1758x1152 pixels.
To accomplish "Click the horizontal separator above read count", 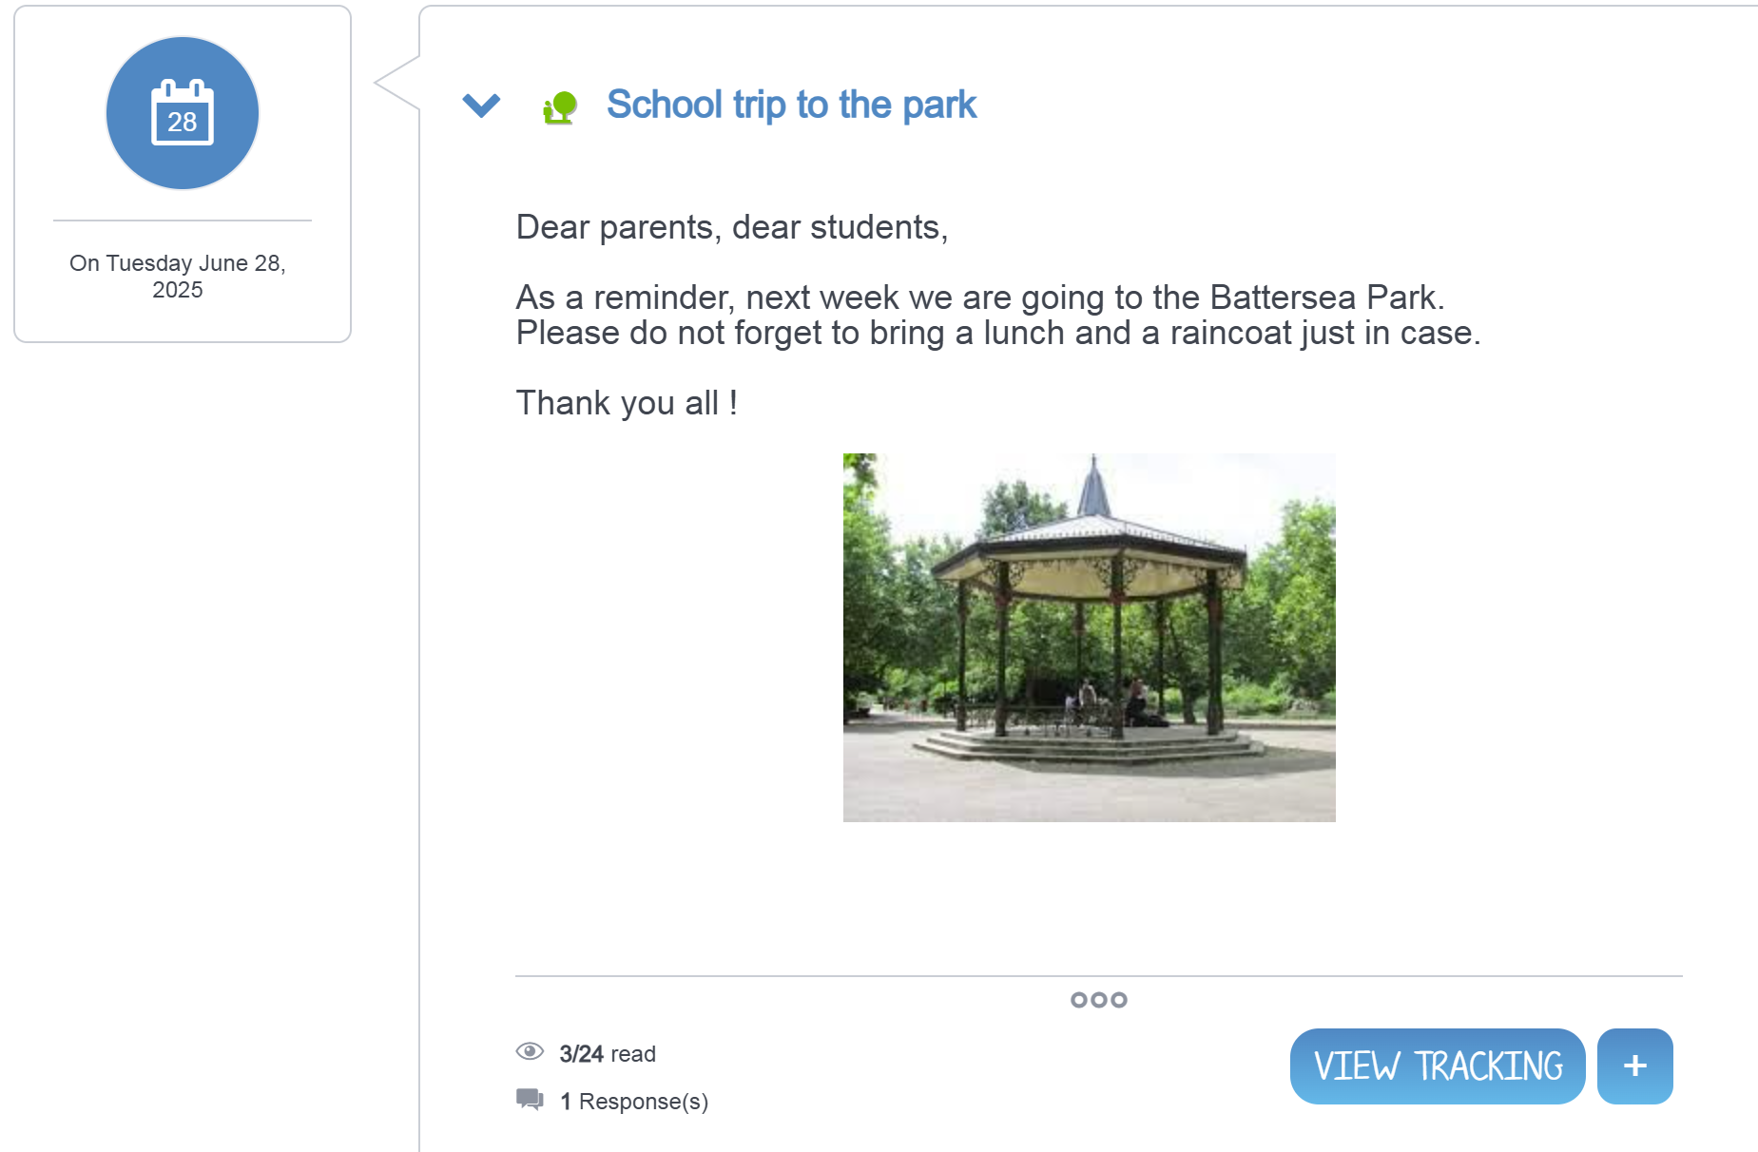I will (1098, 976).
